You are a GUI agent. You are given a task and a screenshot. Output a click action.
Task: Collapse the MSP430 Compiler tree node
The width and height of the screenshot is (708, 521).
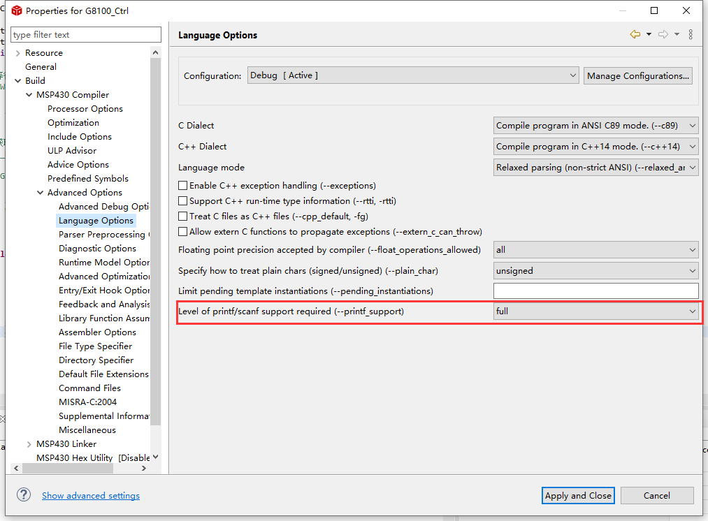(29, 95)
